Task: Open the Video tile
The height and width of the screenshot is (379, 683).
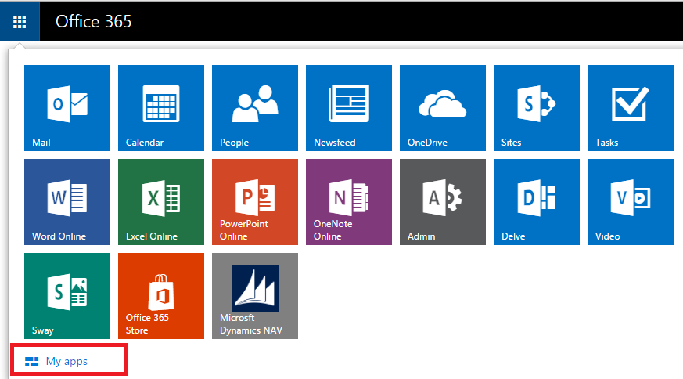Action: coord(631,202)
